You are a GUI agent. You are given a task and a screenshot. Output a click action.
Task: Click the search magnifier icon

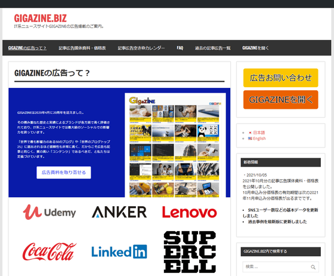(313, 267)
